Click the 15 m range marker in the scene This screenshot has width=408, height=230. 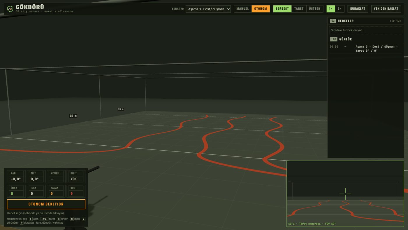pyautogui.click(x=121, y=109)
